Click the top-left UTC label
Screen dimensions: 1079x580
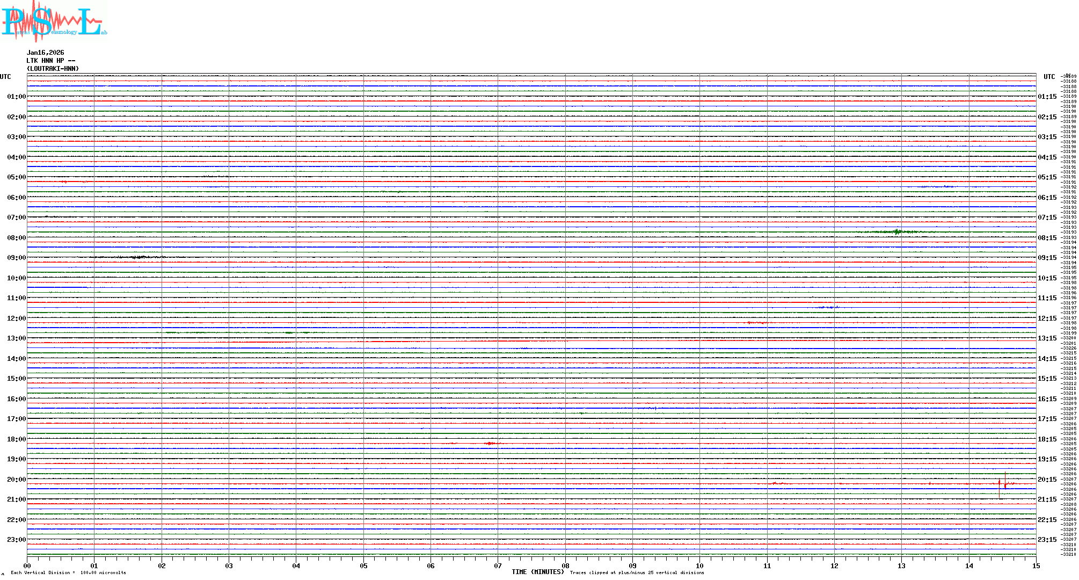5,77
